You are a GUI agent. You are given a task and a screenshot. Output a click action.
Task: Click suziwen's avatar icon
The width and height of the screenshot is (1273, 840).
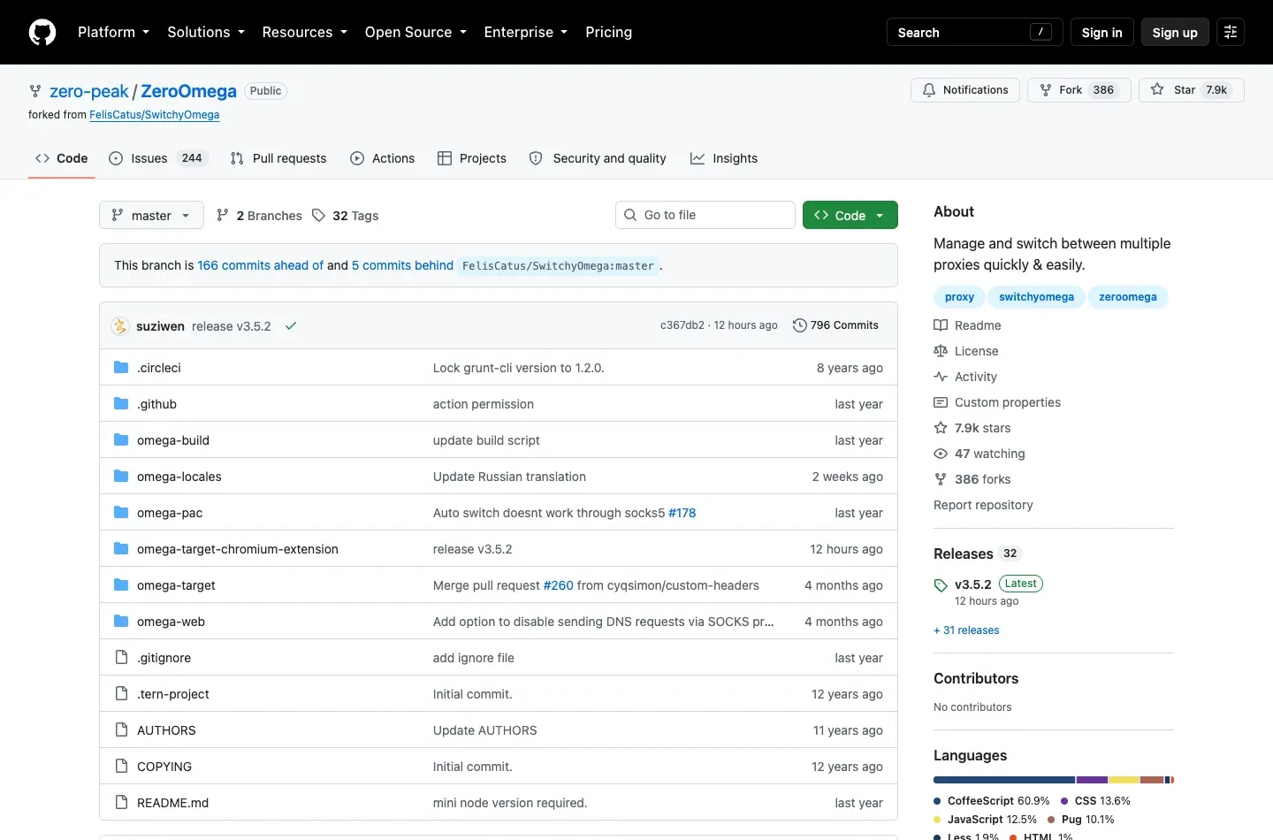(x=120, y=326)
